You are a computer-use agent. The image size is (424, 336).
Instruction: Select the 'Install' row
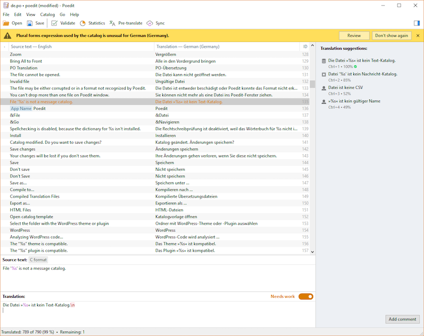click(x=155, y=135)
